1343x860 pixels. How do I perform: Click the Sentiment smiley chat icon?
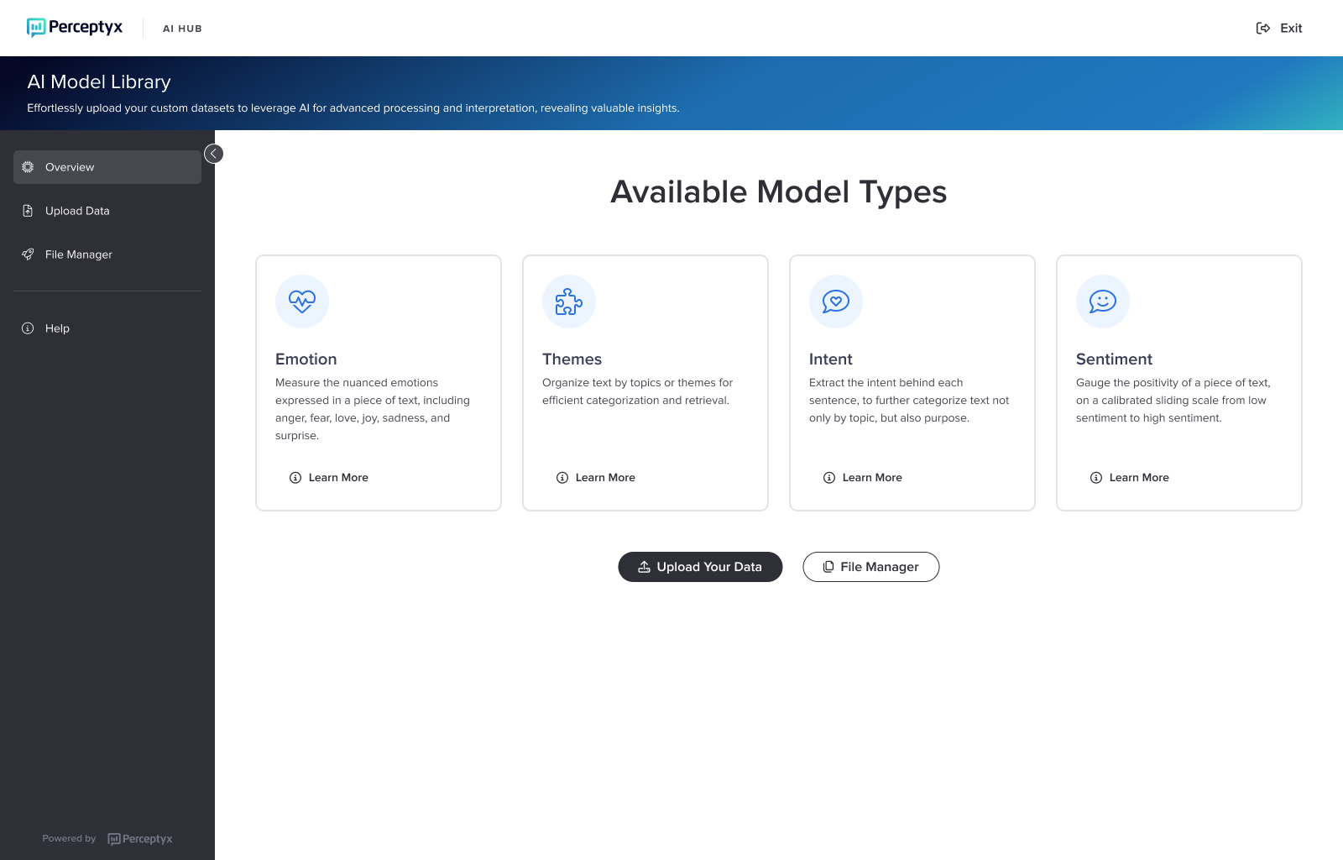click(1103, 302)
